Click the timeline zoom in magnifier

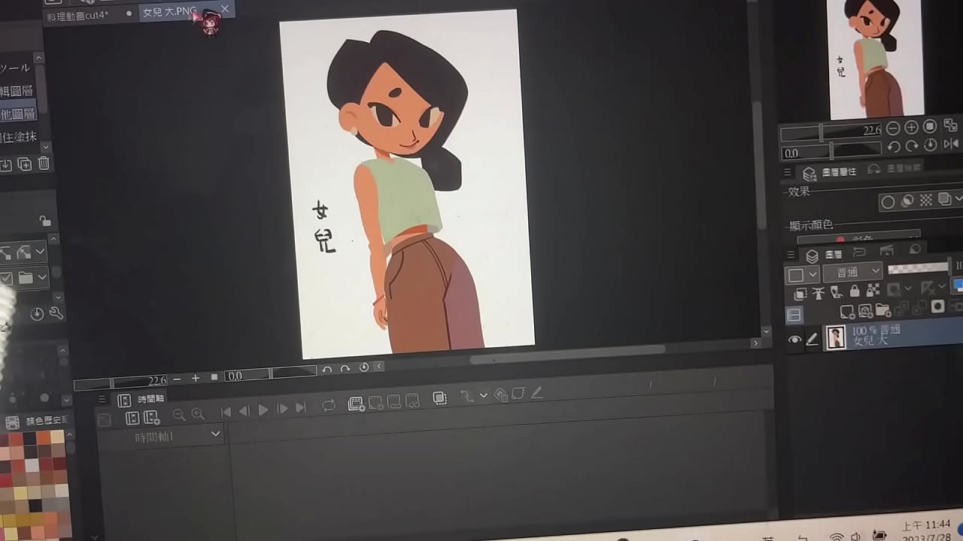[x=198, y=414]
